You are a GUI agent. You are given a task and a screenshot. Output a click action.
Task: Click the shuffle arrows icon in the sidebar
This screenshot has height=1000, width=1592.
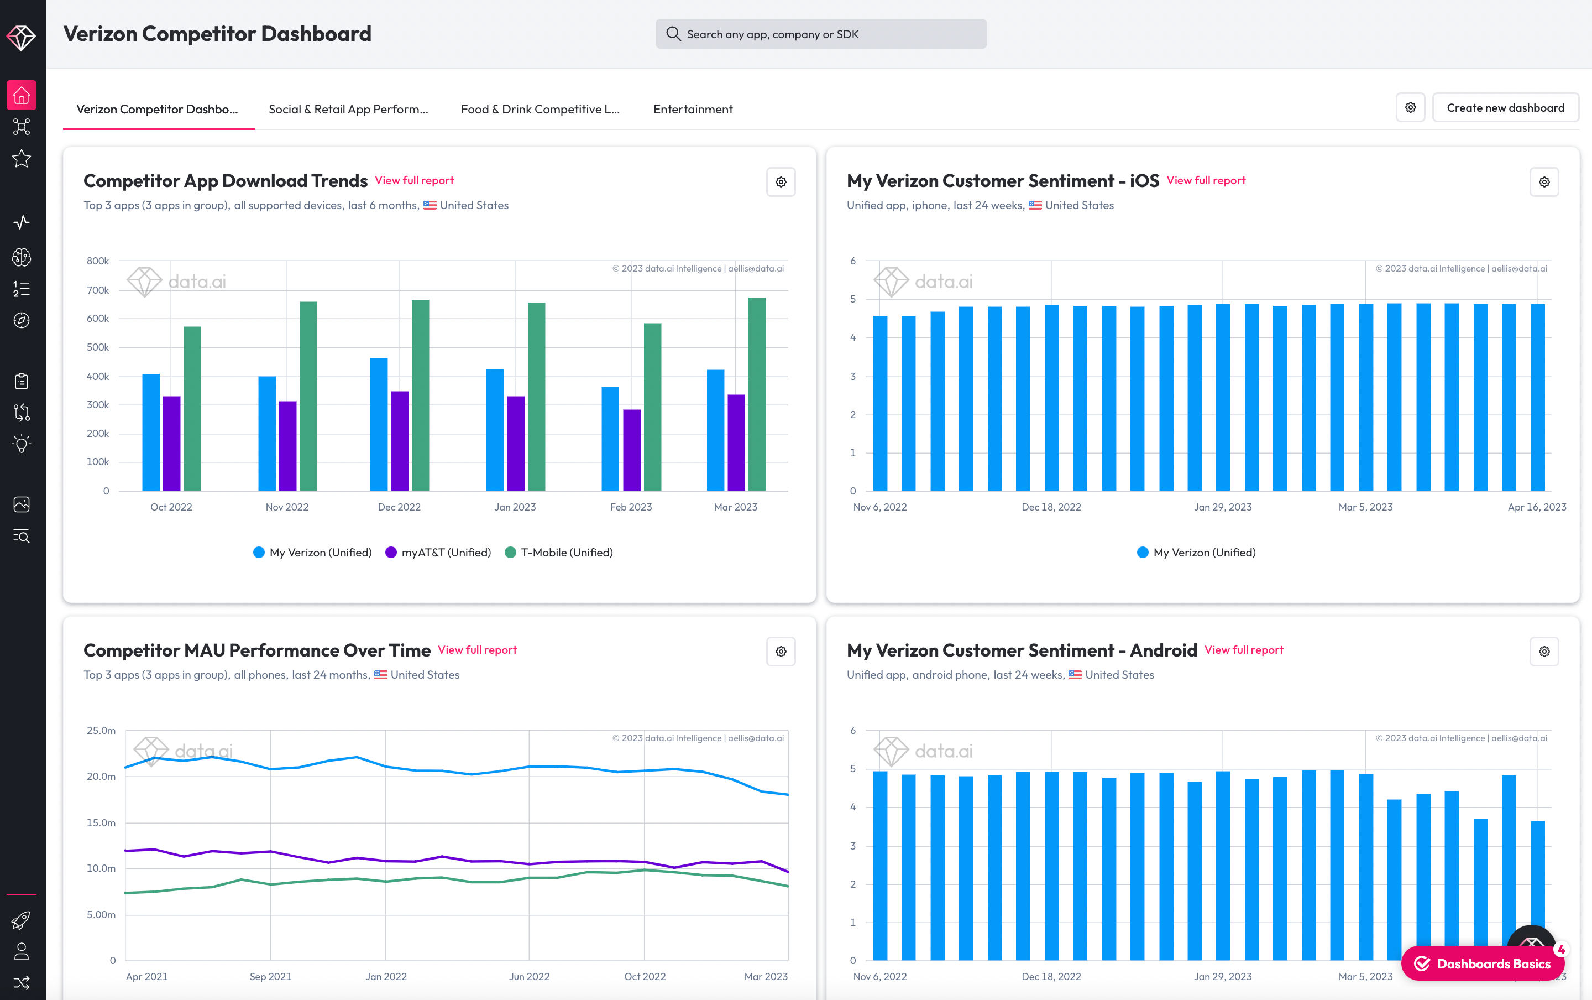[21, 983]
